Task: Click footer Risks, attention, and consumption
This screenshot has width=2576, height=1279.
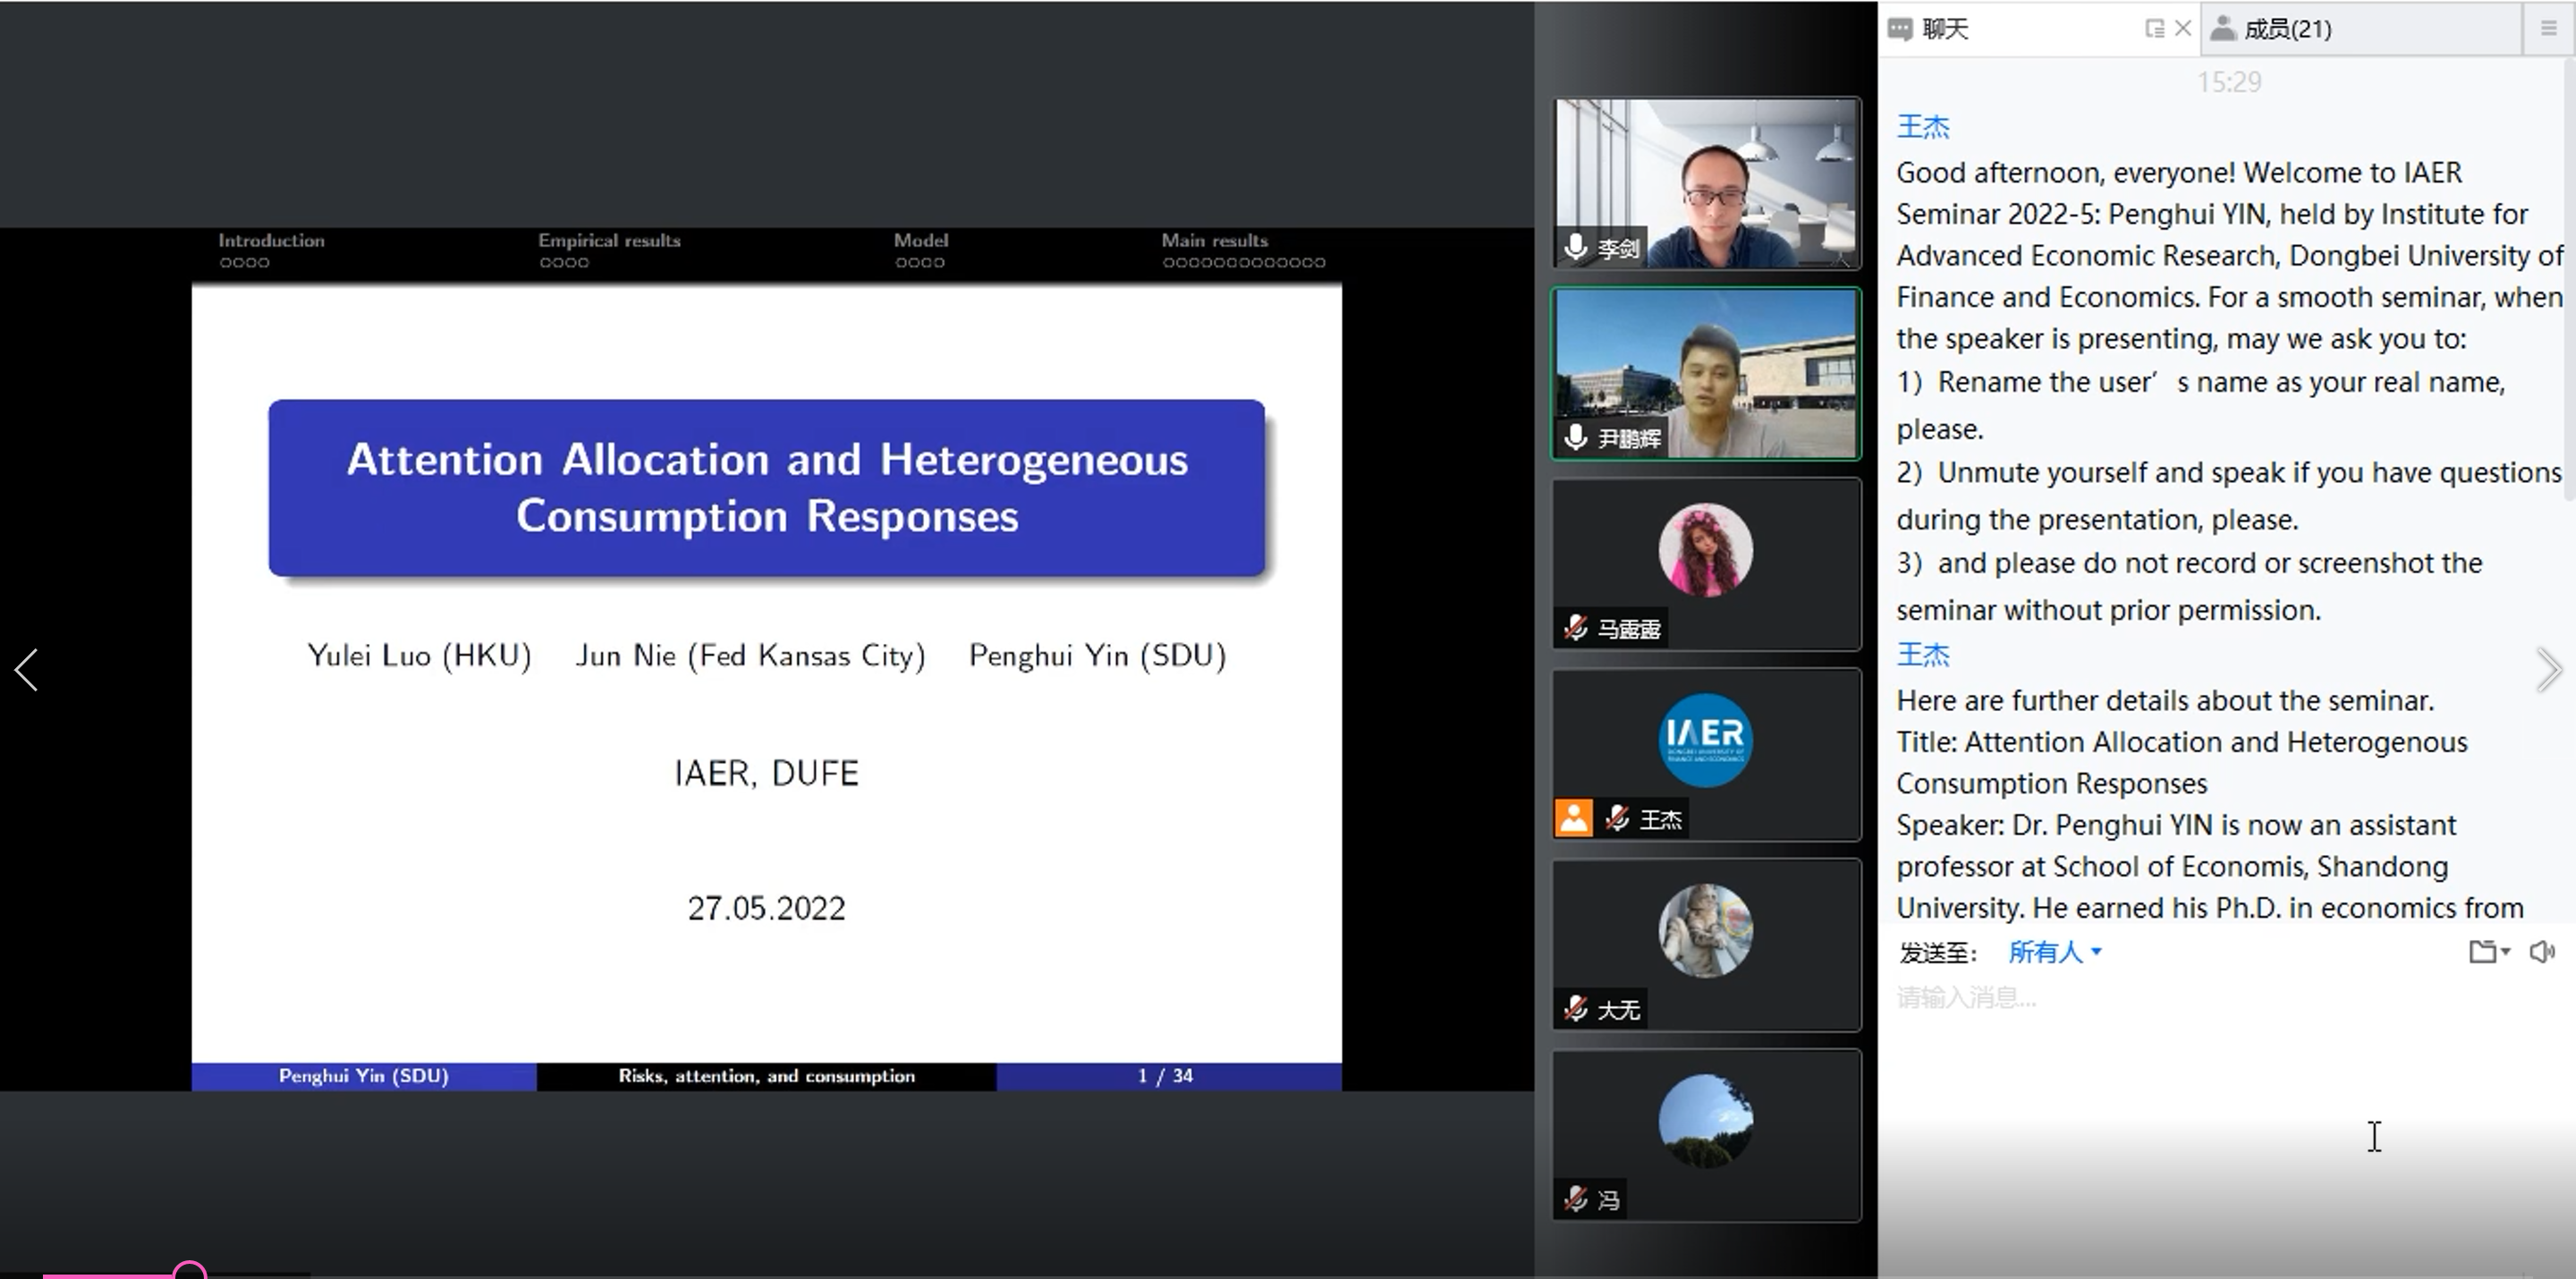Action: click(766, 1076)
